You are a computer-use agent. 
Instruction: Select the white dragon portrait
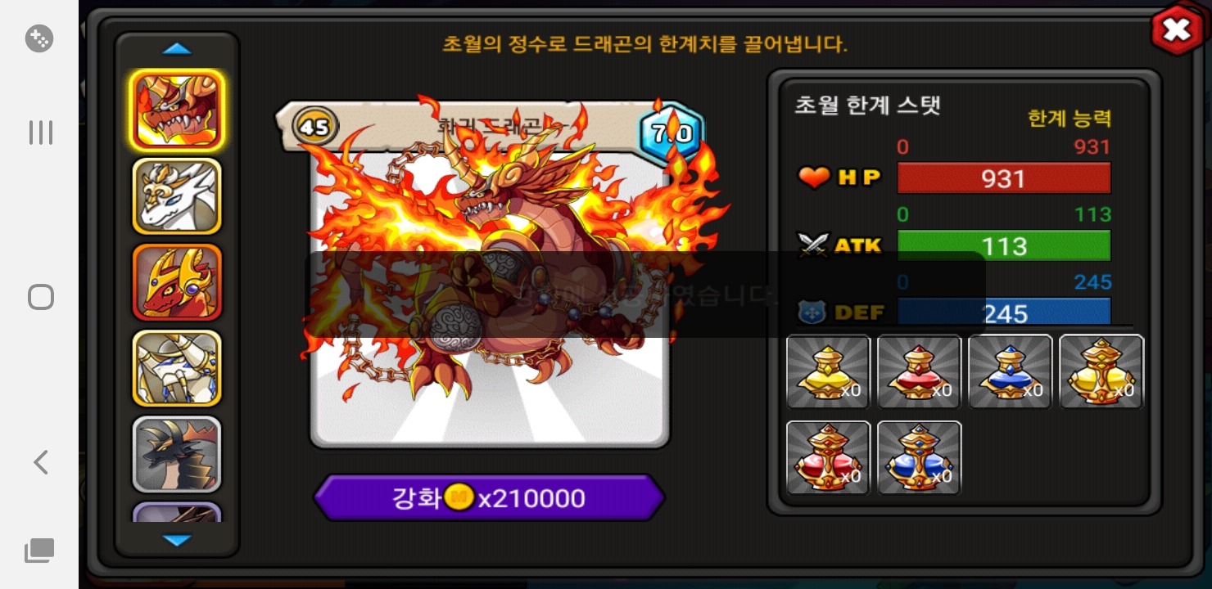(x=177, y=196)
